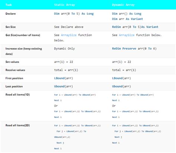Click the 'Get Size(number of items)' label

coord(23,35)
